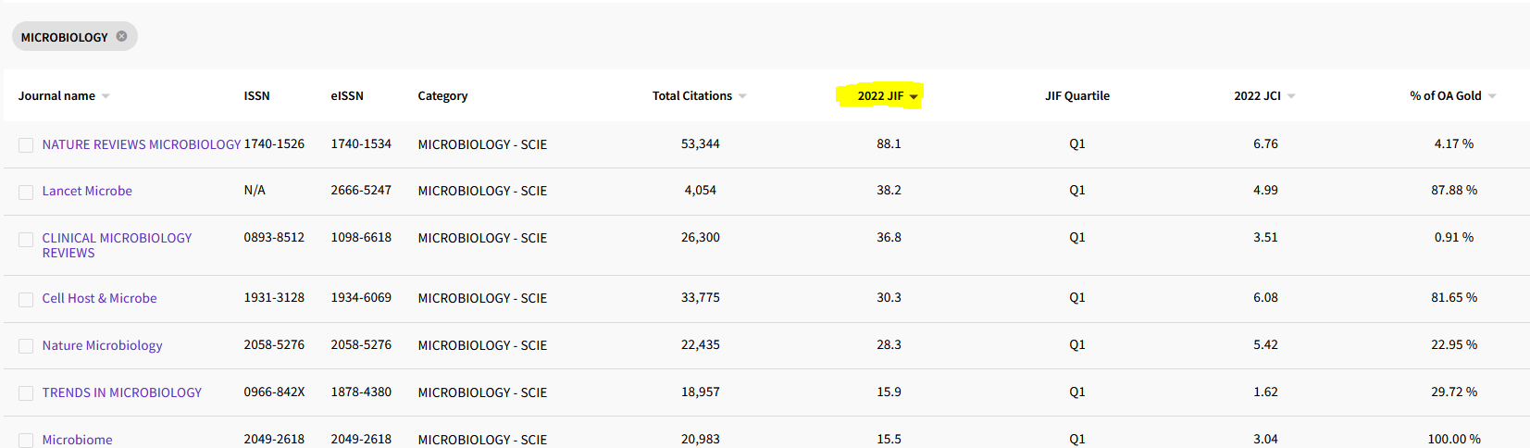Image resolution: width=1530 pixels, height=448 pixels.
Task: Check the Trends in Microbiology checkbox
Action: click(x=26, y=393)
